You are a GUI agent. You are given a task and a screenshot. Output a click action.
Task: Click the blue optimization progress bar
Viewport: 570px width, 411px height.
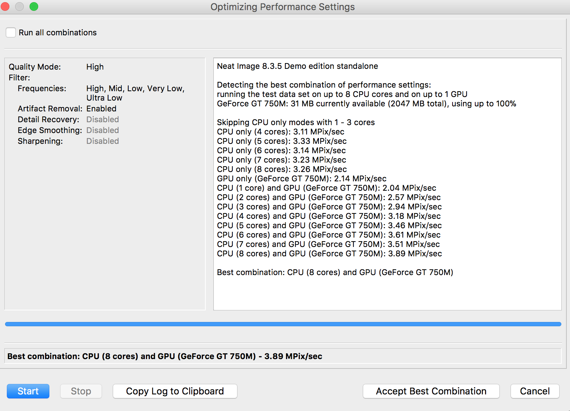coord(283,324)
